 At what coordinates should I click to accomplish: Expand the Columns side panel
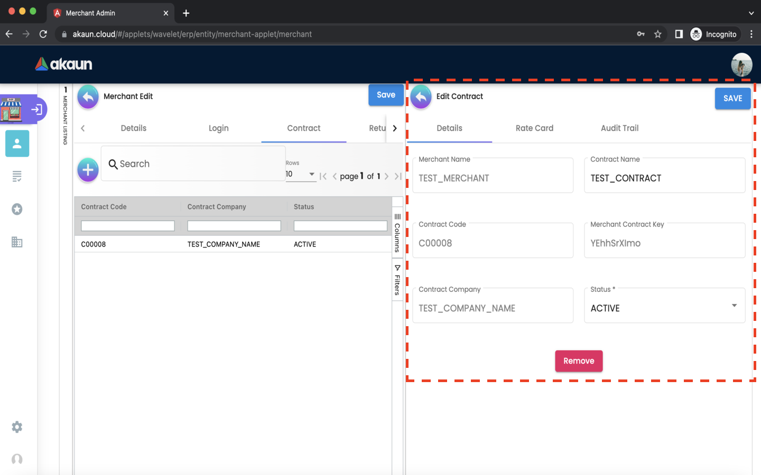397,233
